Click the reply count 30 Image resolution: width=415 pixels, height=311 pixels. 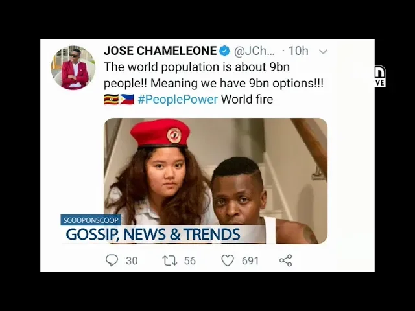(x=132, y=260)
